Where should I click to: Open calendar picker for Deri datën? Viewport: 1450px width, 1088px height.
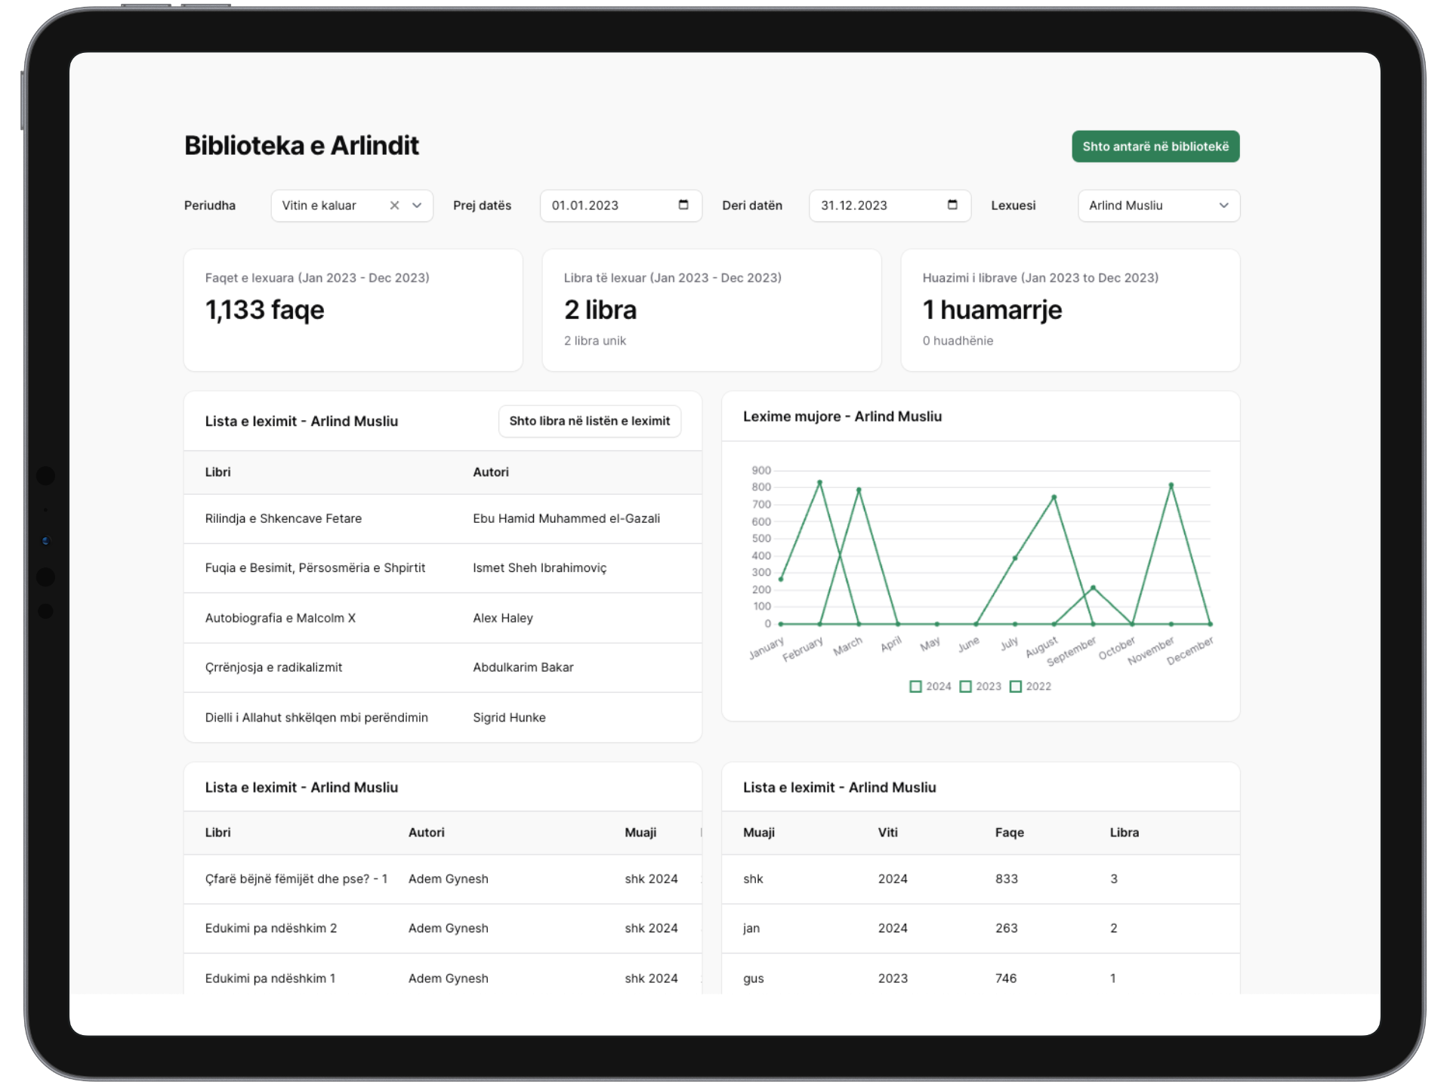tap(952, 205)
